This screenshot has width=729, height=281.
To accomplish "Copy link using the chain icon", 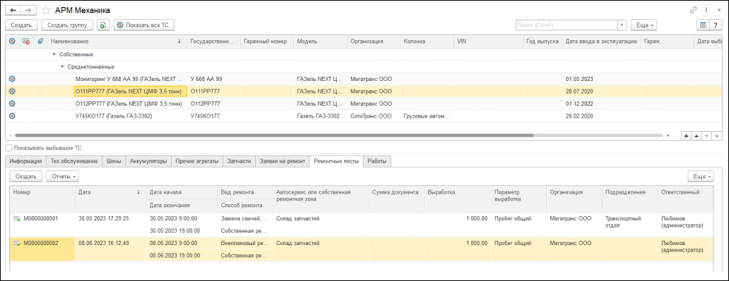I will [x=693, y=10].
